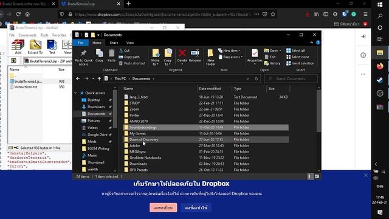Switch to large icons view
The height and width of the screenshot is (219, 389).
[317, 176]
